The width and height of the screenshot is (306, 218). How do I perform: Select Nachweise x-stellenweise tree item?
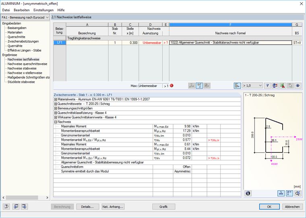coord(25,73)
